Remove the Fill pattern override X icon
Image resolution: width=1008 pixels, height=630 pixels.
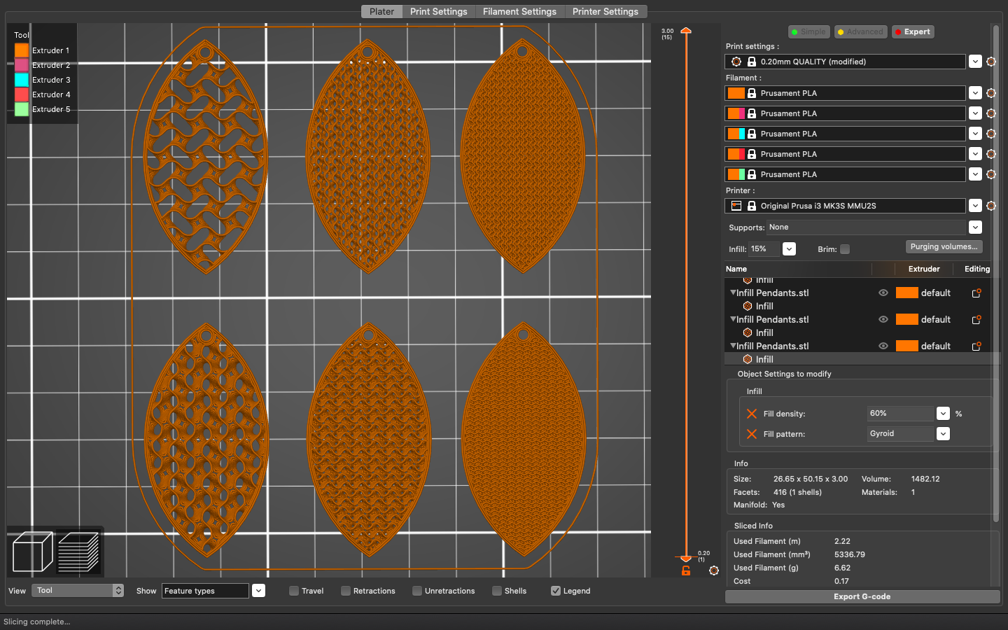tap(752, 434)
